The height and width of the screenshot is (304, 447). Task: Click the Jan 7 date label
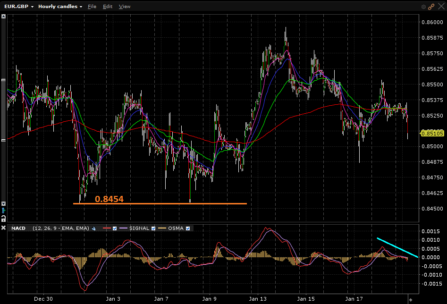pos(161,299)
